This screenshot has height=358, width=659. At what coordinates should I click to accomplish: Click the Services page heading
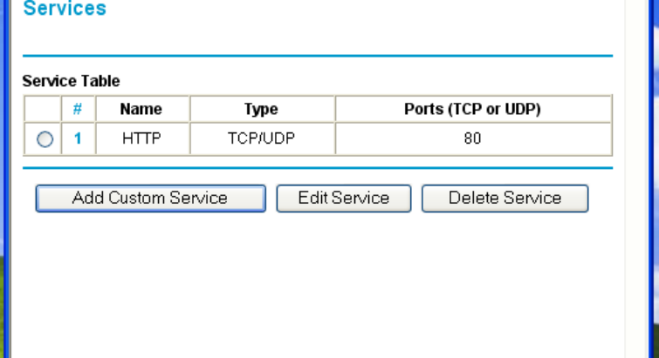pyautogui.click(x=65, y=10)
